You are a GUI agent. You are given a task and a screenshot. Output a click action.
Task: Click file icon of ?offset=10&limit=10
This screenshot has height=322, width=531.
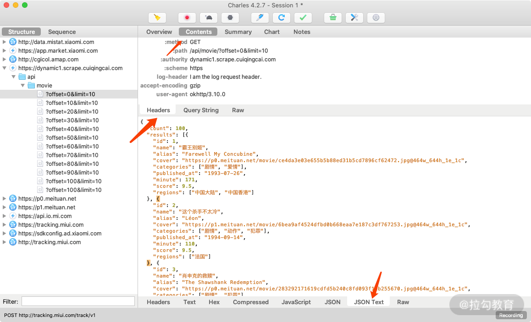point(40,103)
